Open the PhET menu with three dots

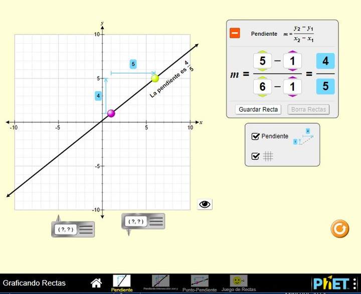(355, 283)
